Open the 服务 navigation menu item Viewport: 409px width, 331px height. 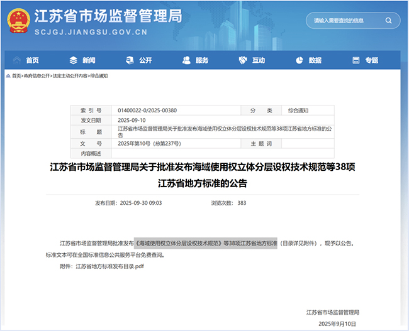click(x=202, y=60)
